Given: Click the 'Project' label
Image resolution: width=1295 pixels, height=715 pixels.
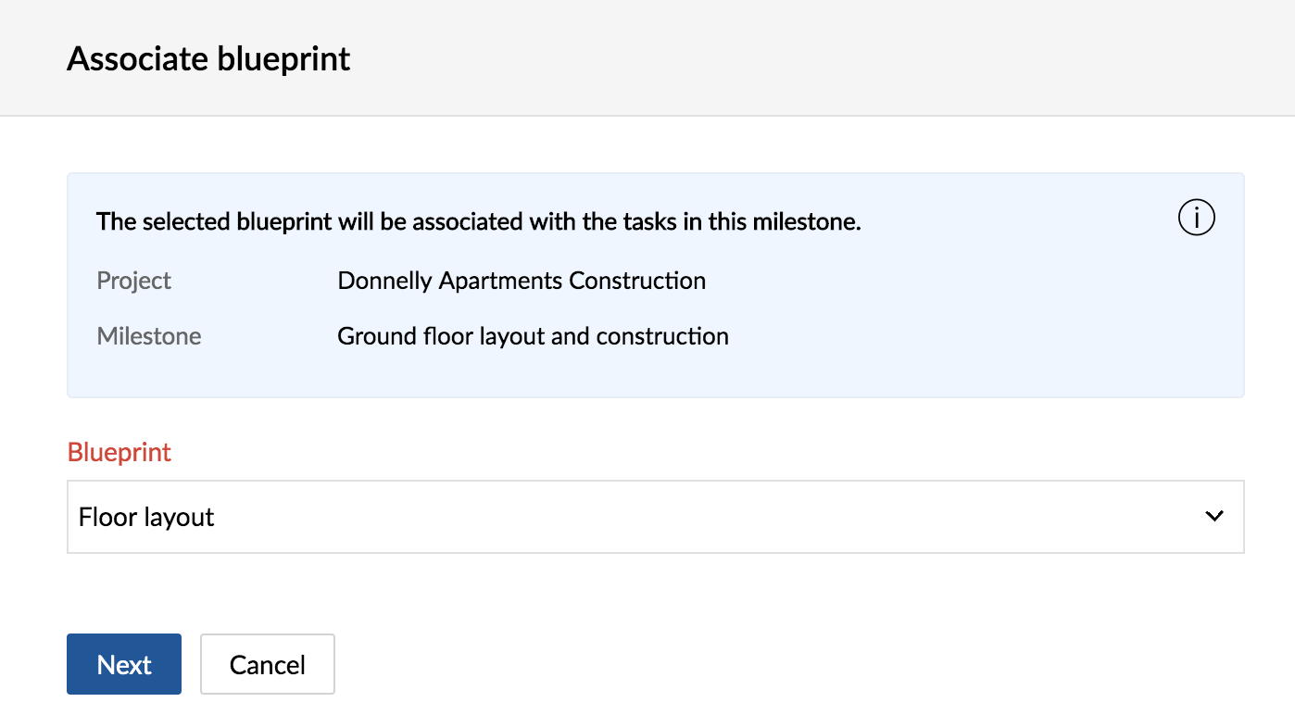Looking at the screenshot, I should [134, 281].
